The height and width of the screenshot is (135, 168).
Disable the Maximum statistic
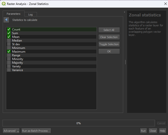[x=9, y=52]
